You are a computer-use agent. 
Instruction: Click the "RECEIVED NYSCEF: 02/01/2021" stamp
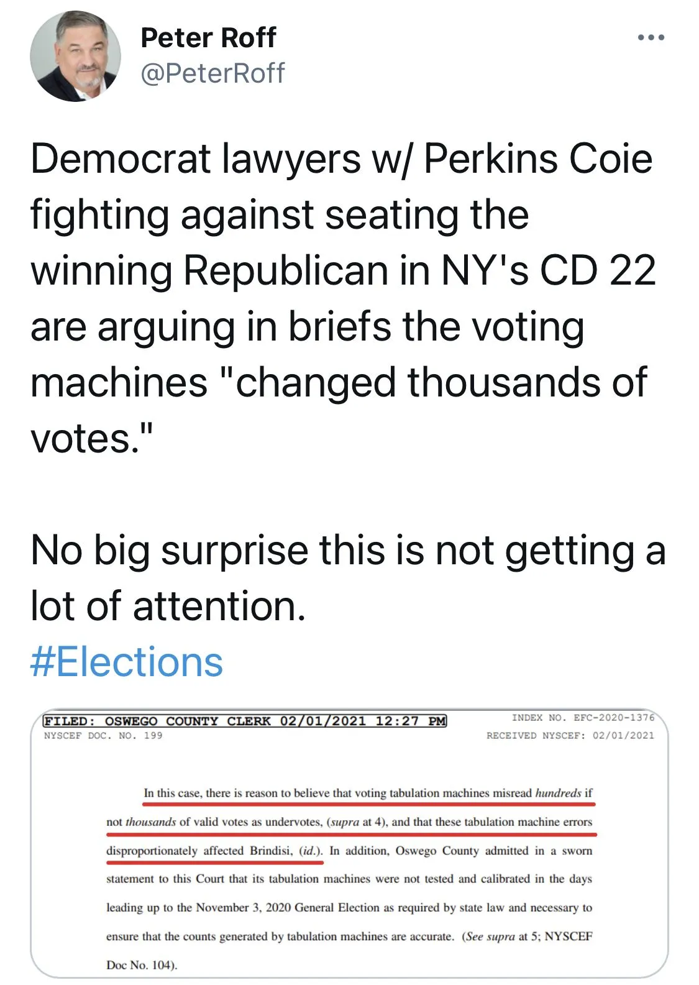(570, 736)
